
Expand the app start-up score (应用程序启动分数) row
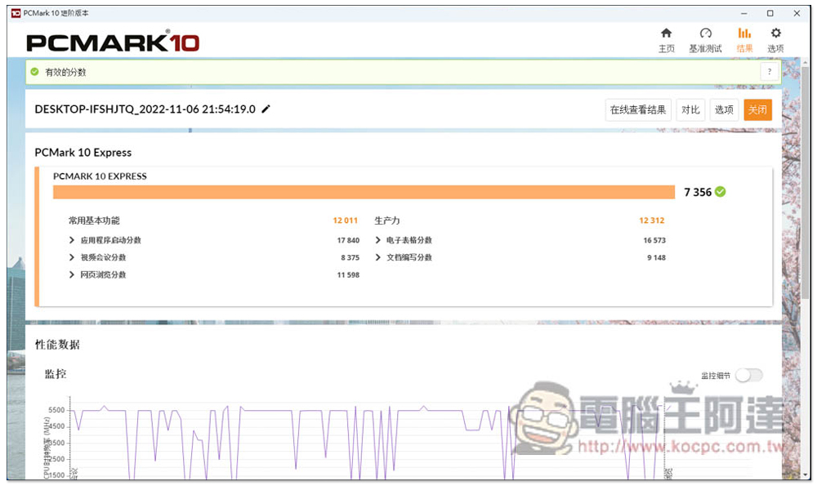tap(72, 240)
